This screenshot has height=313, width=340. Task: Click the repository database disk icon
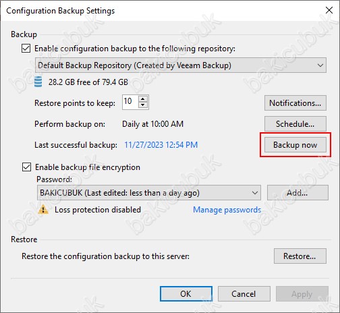point(38,82)
